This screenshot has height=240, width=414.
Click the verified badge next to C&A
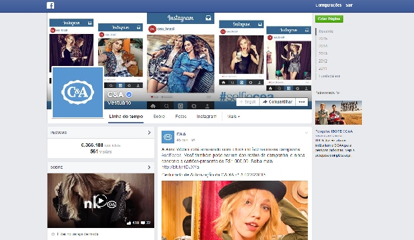pyautogui.click(x=129, y=95)
